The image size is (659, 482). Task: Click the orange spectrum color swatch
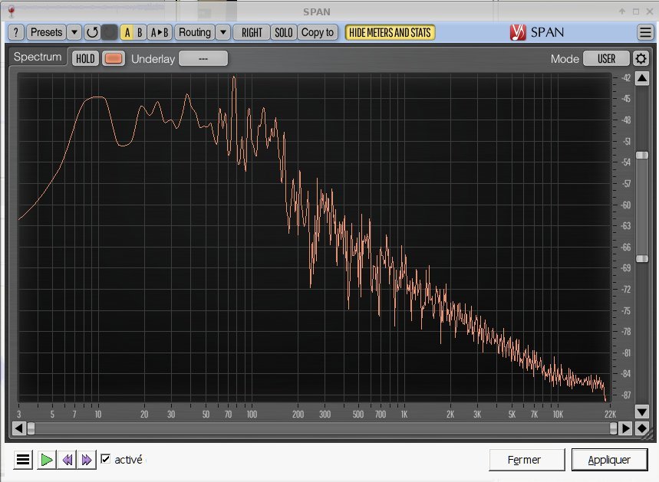114,58
